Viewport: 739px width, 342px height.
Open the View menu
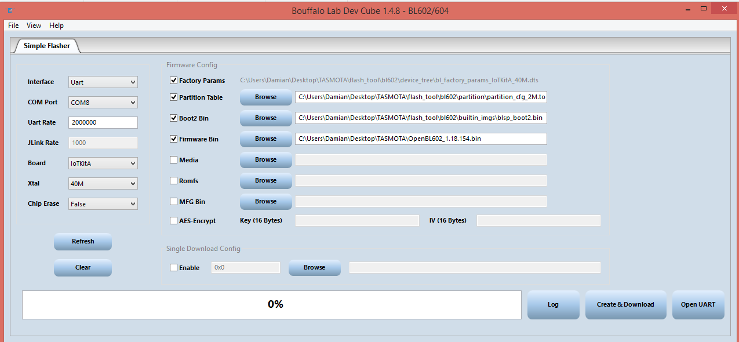pos(34,26)
